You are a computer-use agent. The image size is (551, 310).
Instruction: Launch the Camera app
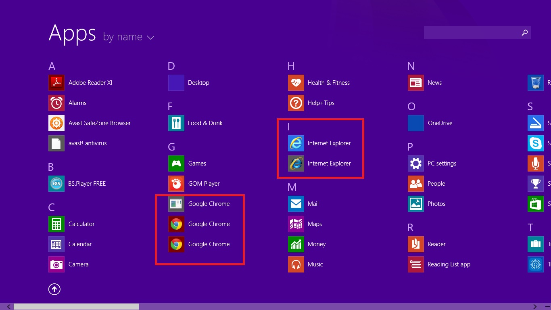click(x=69, y=264)
